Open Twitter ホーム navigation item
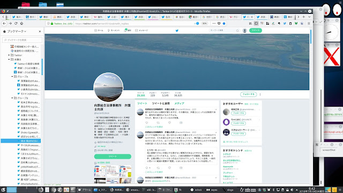Image resolution: width=343 pixels, height=193 pixels. 99,31
